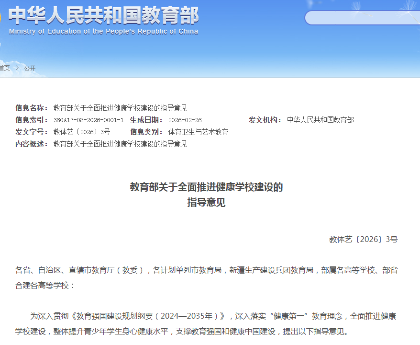The height and width of the screenshot is (345, 420).
Task: Click the 内容概述 summary text
Action: pyautogui.click(x=120, y=144)
